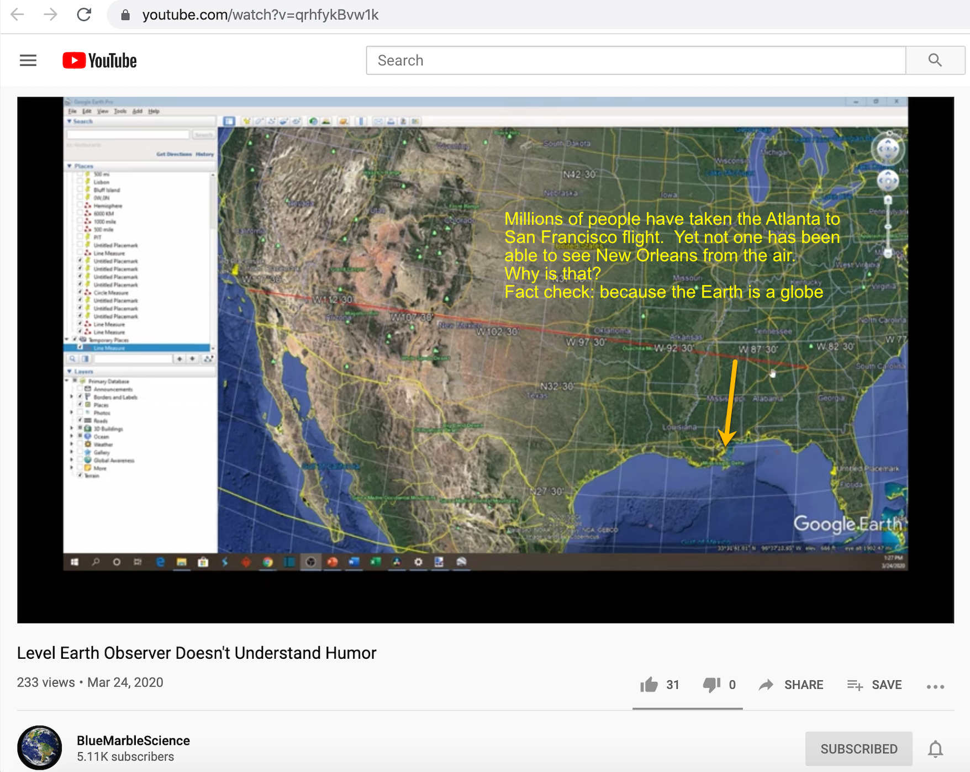Select the youtube.com URL in the address bar
970x772 pixels.
tap(260, 15)
